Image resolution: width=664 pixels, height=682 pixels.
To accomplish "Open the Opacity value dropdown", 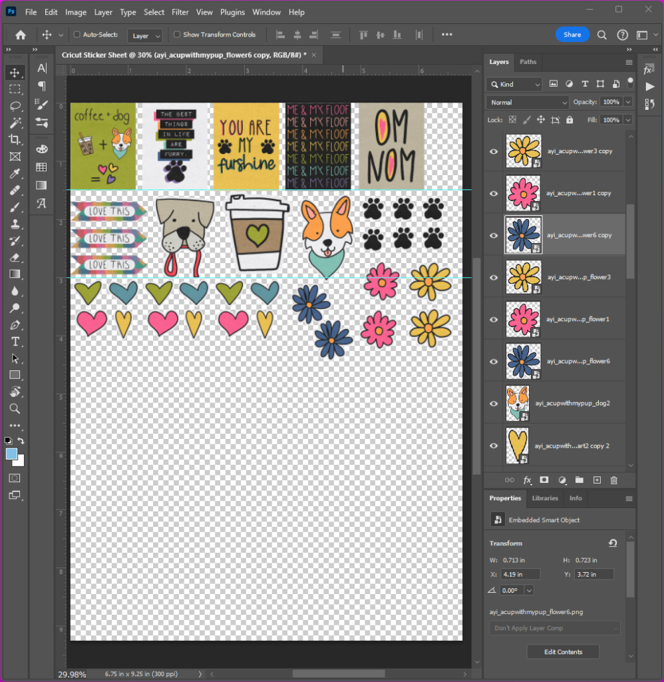I will click(627, 103).
